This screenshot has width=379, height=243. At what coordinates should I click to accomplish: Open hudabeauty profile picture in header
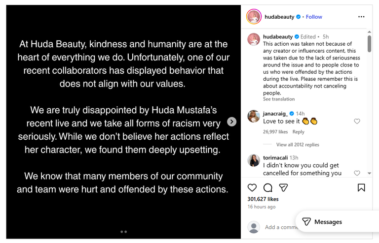(254, 17)
